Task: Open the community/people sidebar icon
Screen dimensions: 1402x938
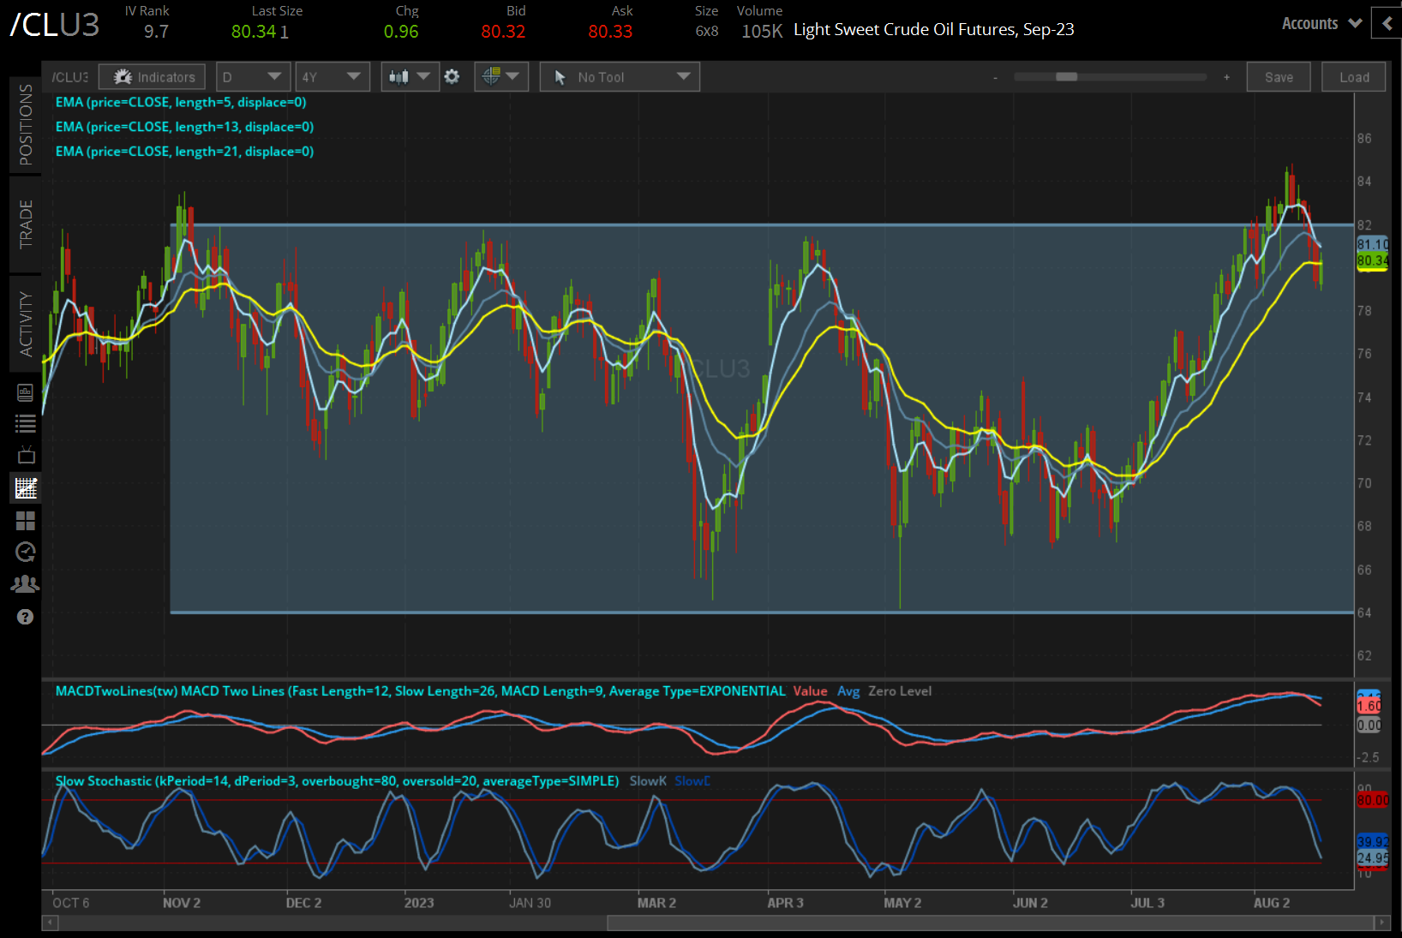Action: pyautogui.click(x=25, y=583)
